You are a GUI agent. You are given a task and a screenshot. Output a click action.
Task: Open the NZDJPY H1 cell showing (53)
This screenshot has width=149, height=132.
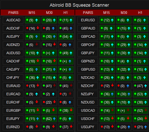141,94
